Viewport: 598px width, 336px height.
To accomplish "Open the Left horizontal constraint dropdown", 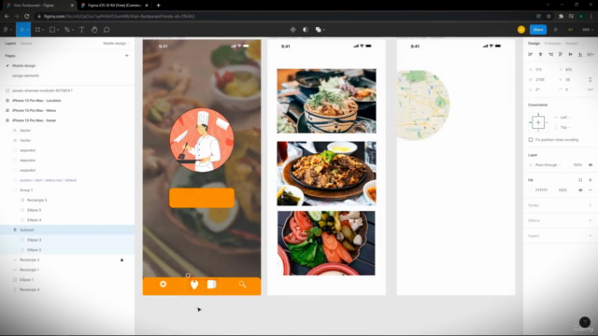I will (x=565, y=118).
